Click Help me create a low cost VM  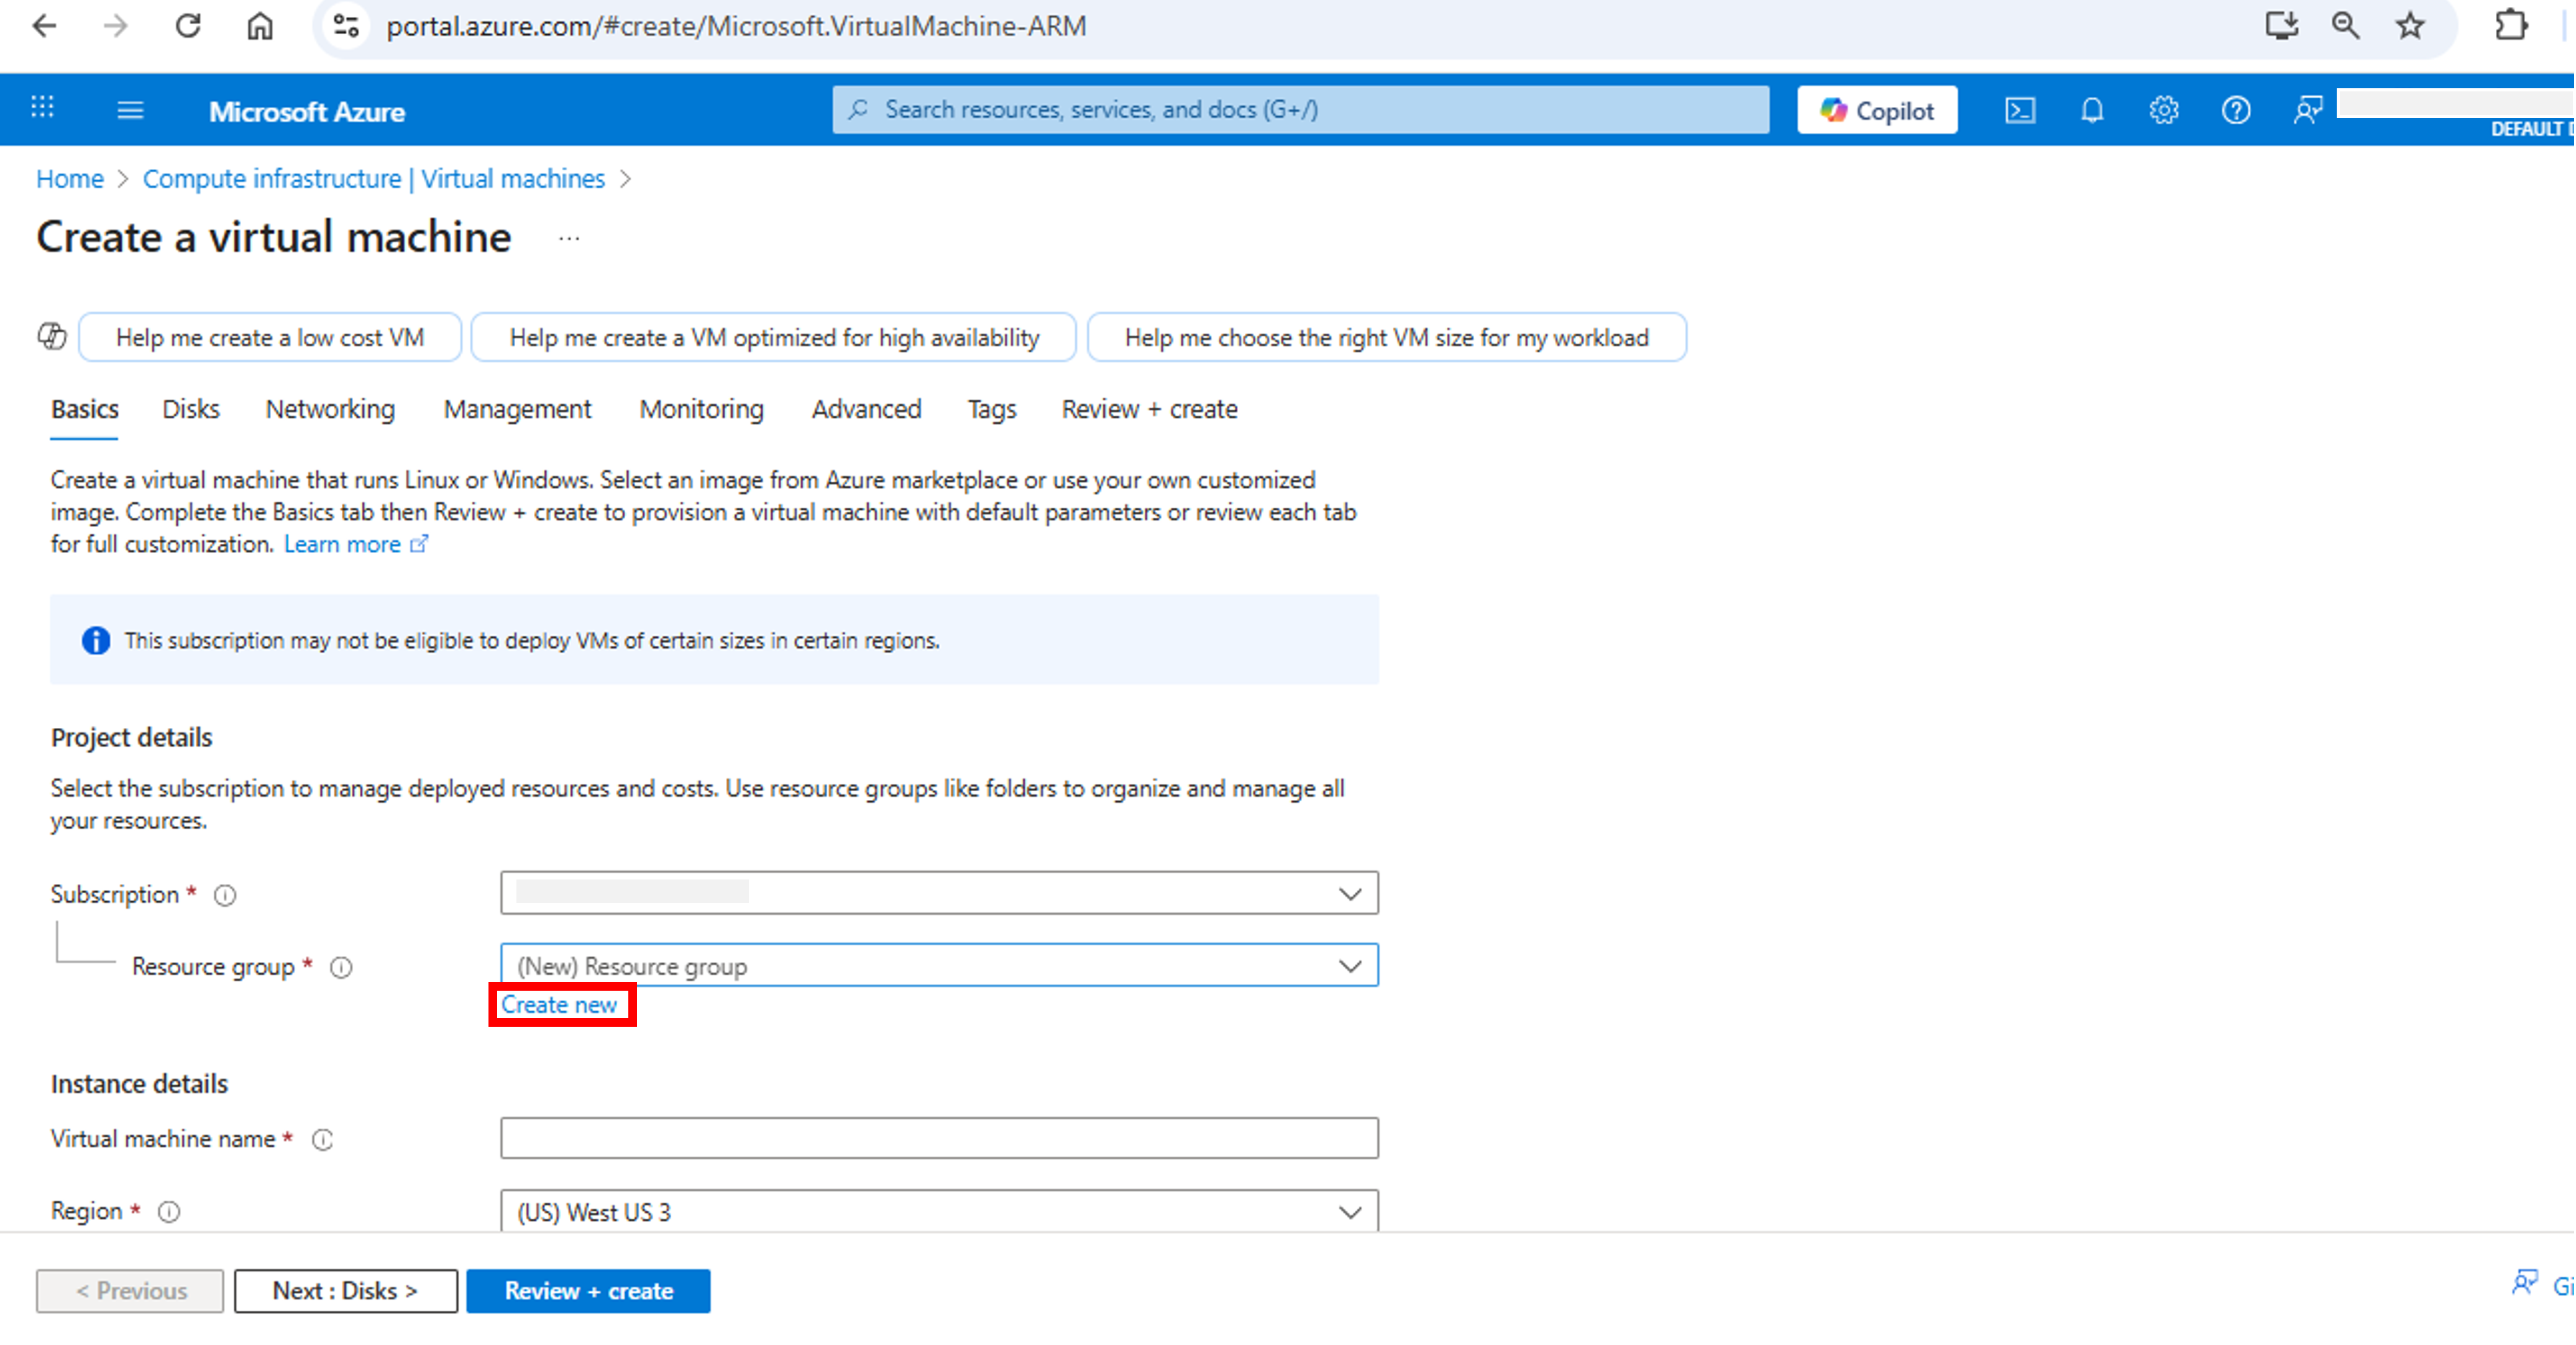[x=269, y=338]
